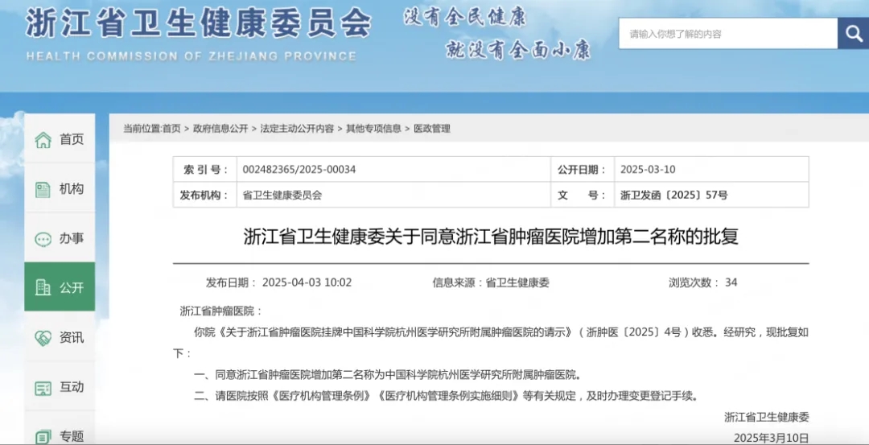This screenshot has width=869, height=445.
Task: Click breadcrumb link 医政管理
Action: [432, 129]
